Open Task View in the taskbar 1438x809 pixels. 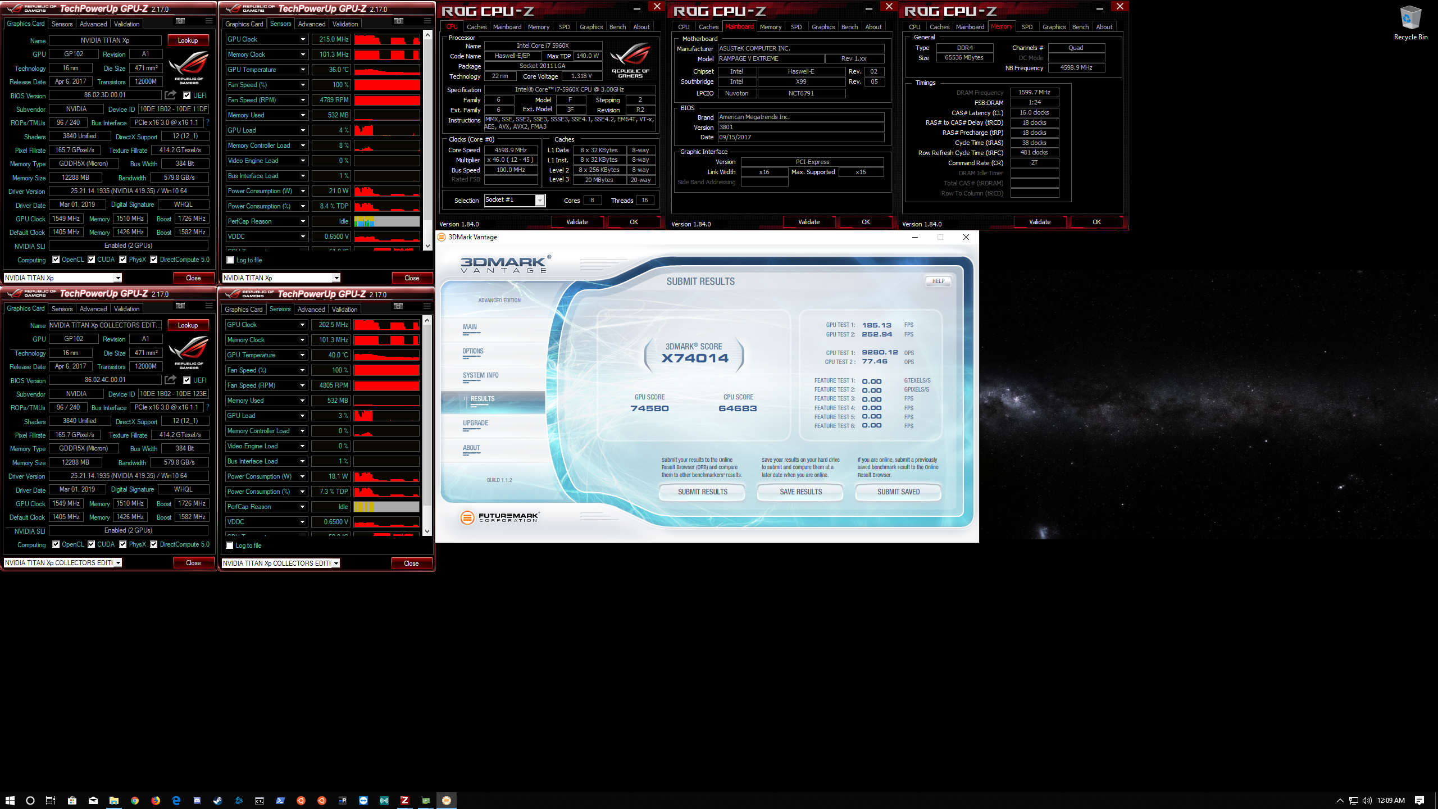pos(51,801)
